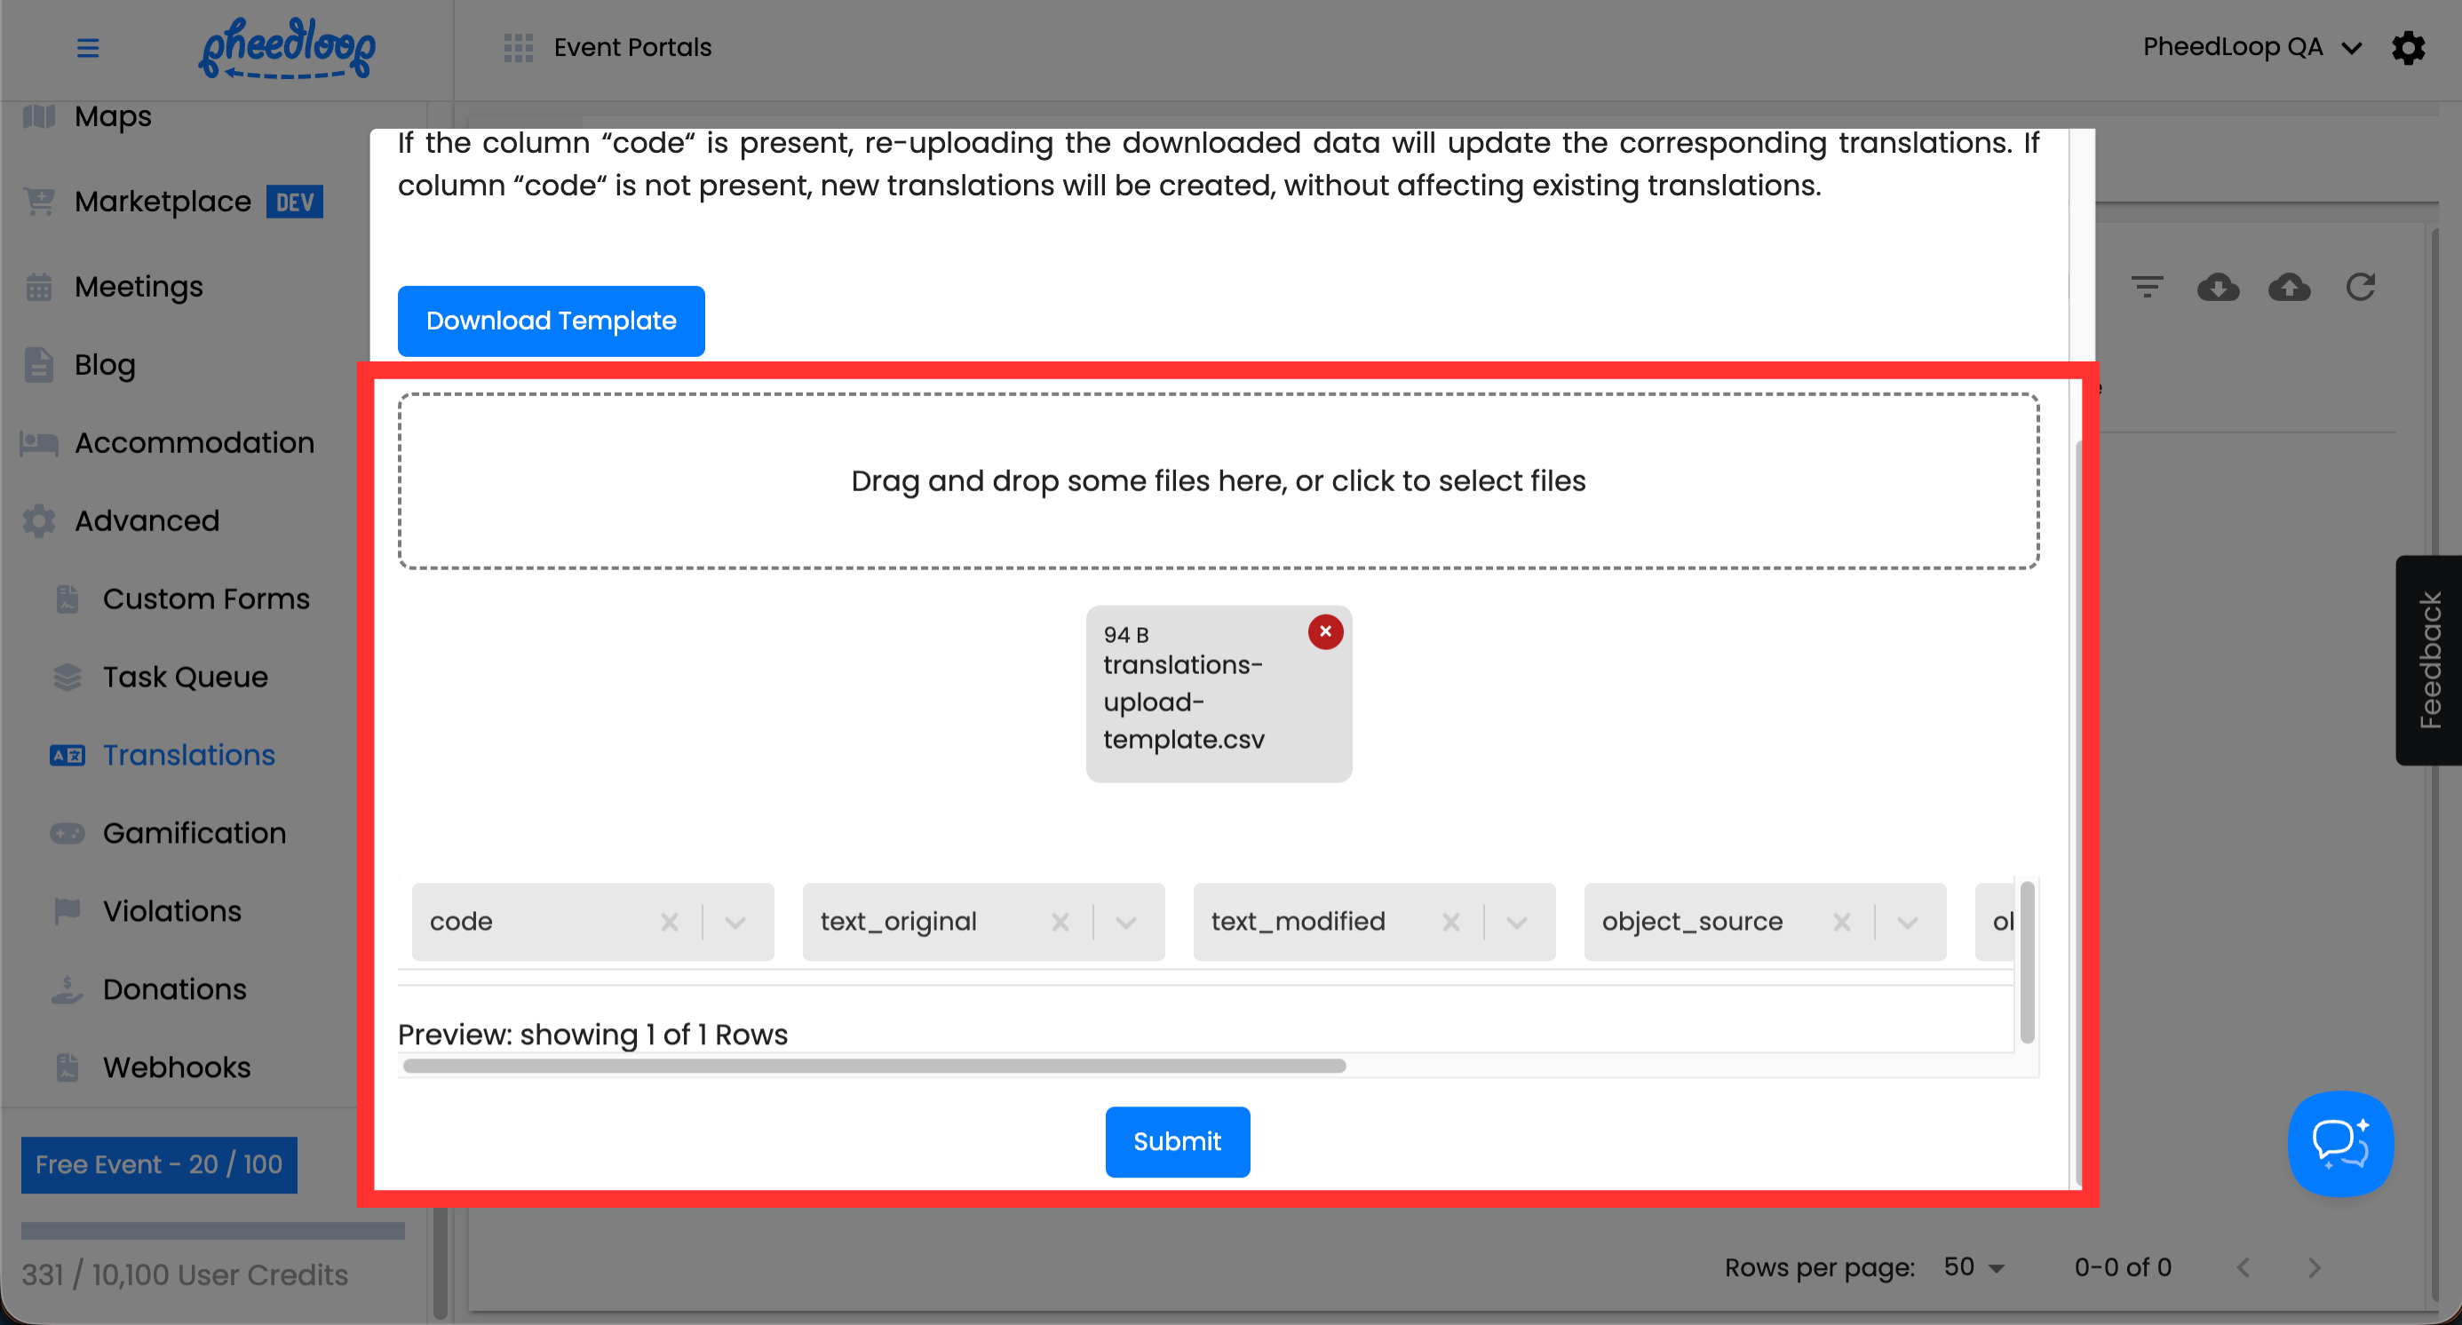Image resolution: width=2462 pixels, height=1325 pixels.
Task: Clear the code column mapping
Action: coord(669,922)
